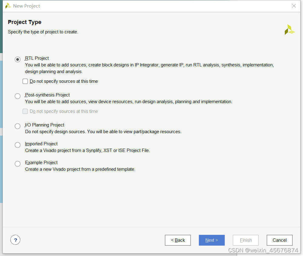The height and width of the screenshot is (256, 303).
Task: Click the 'Example Project' label text
Action: (x=41, y=162)
